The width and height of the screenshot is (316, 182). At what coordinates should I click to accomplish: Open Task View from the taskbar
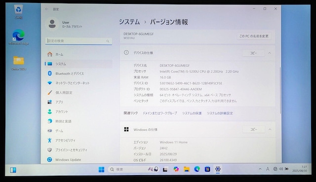[x=165, y=170]
